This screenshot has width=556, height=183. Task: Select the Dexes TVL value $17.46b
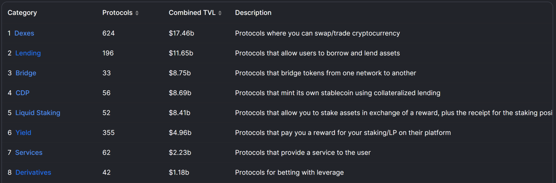(x=181, y=33)
